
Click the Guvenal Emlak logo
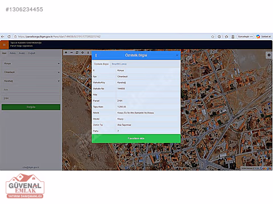click(x=25, y=186)
